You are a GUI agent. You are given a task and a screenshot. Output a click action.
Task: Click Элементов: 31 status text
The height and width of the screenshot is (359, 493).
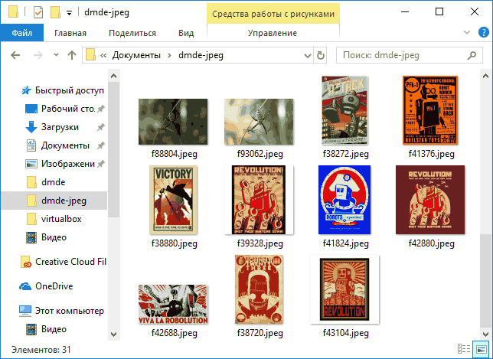pyautogui.click(x=41, y=350)
